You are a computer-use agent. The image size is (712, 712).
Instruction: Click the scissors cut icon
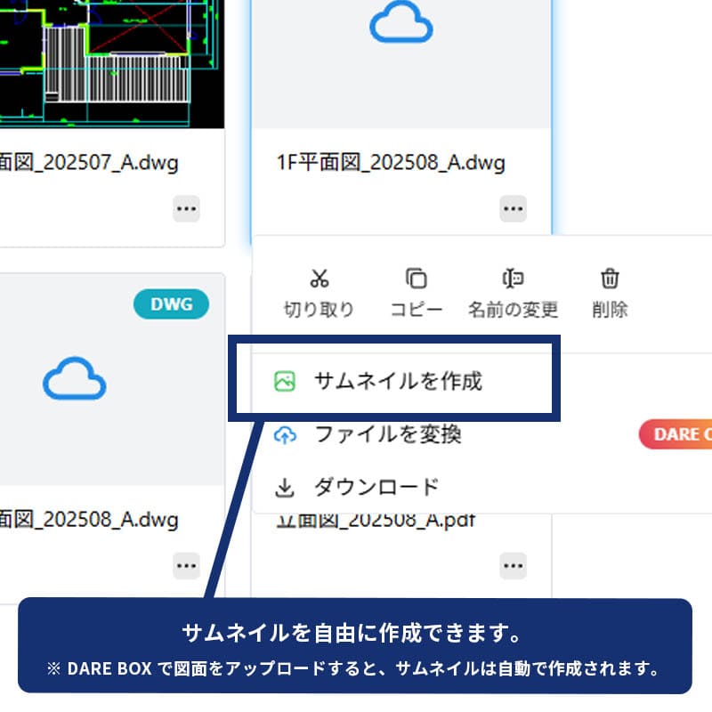(x=319, y=279)
